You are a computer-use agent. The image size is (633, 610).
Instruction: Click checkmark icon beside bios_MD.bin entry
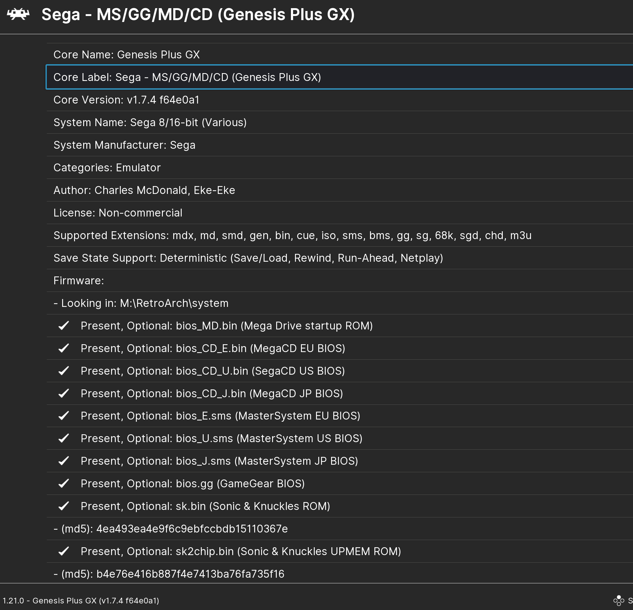coord(64,325)
